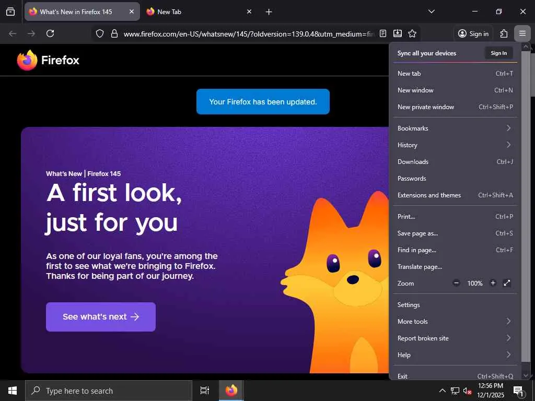Click the back navigation arrow

(13, 33)
